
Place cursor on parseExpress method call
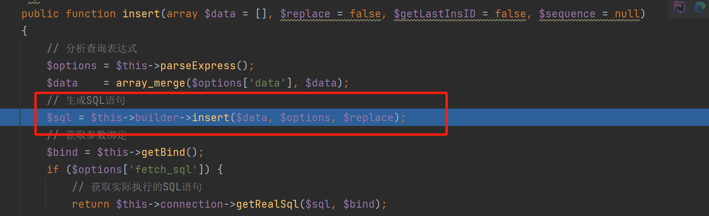click(x=197, y=66)
